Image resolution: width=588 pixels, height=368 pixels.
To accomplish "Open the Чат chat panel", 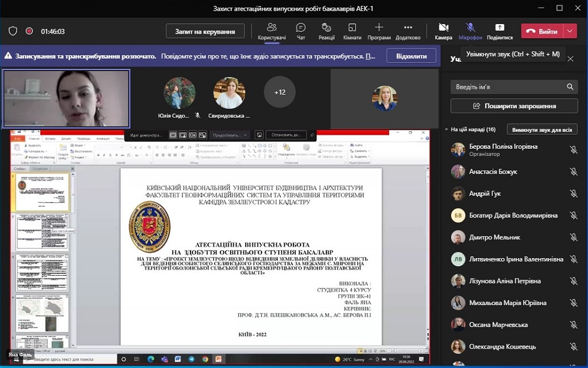I will click(x=300, y=32).
